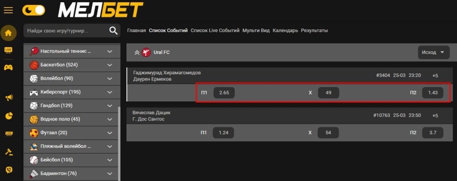The image size is (457, 181).
Task: Collapse Ural FC section double chevron
Action: point(137,52)
